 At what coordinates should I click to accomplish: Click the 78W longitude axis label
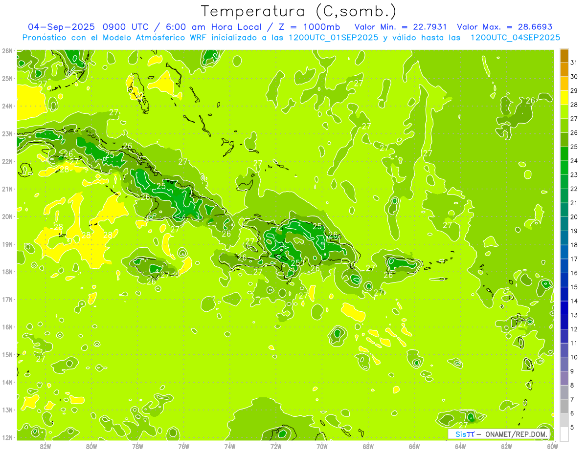137,446
